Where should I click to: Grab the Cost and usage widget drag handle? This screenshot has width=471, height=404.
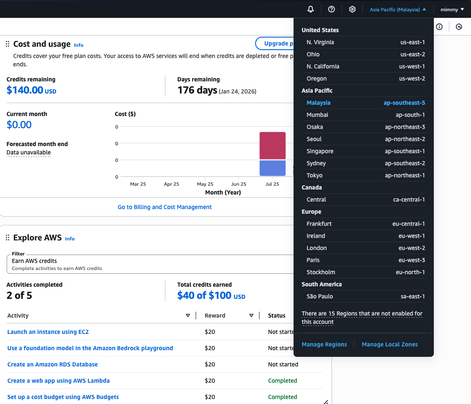(8, 44)
